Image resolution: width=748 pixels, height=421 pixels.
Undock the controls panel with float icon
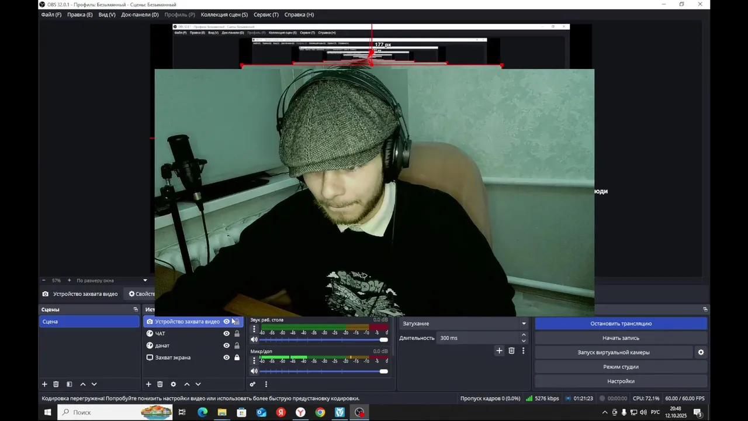point(705,309)
